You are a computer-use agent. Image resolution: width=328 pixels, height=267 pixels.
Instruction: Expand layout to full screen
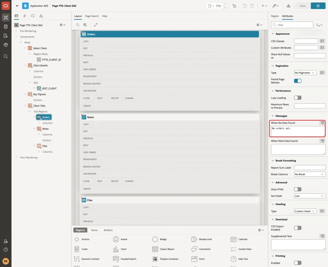95,25
